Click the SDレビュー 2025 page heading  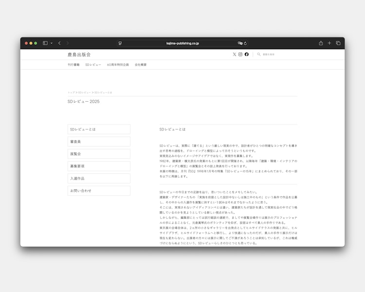coord(83,102)
